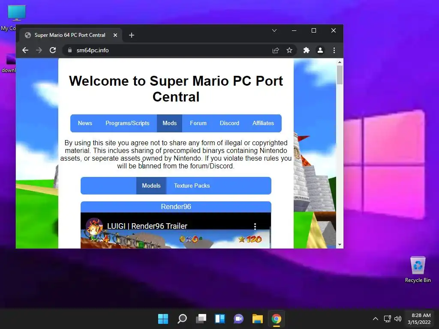Click the vertical scrollbar thumb

click(x=340, y=75)
